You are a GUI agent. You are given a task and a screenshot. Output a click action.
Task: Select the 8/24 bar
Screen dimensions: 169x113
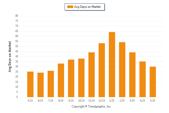[61, 80]
